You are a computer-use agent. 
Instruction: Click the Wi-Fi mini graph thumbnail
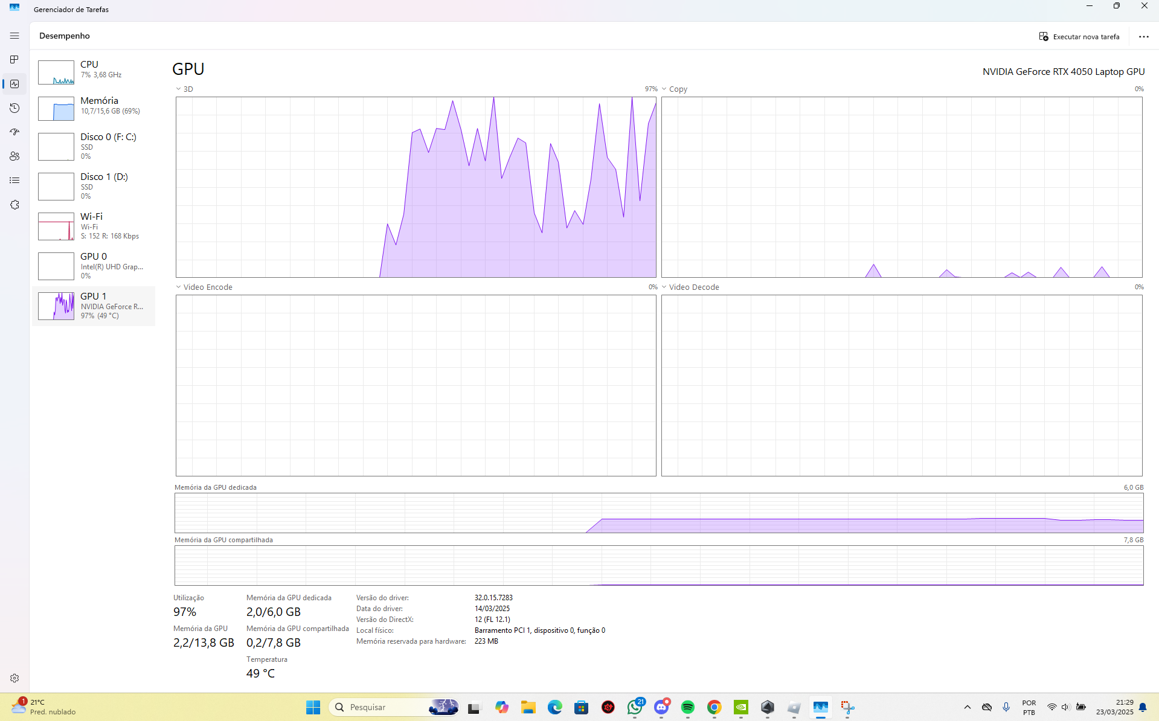[56, 226]
